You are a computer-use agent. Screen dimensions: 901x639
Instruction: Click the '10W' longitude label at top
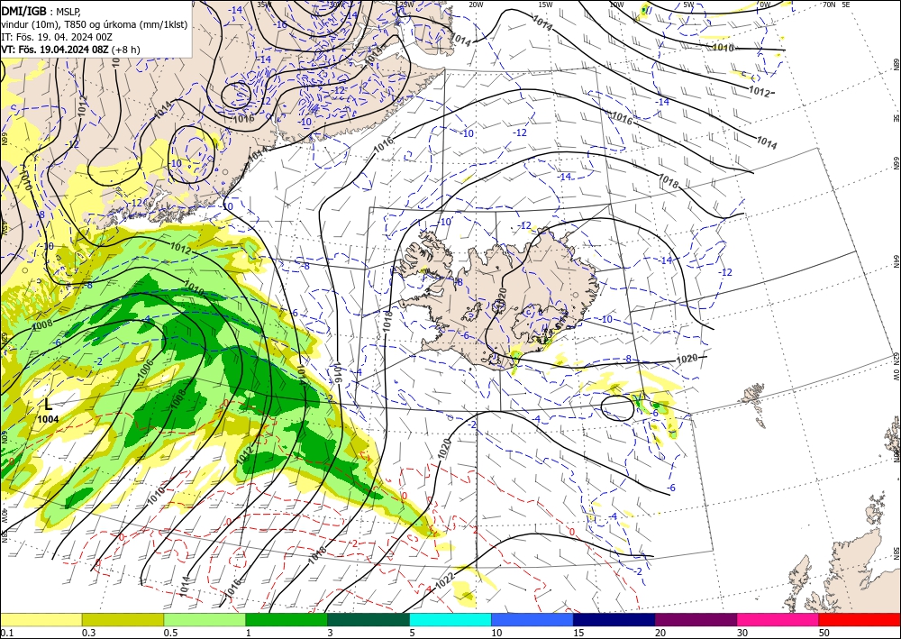[x=616, y=5]
